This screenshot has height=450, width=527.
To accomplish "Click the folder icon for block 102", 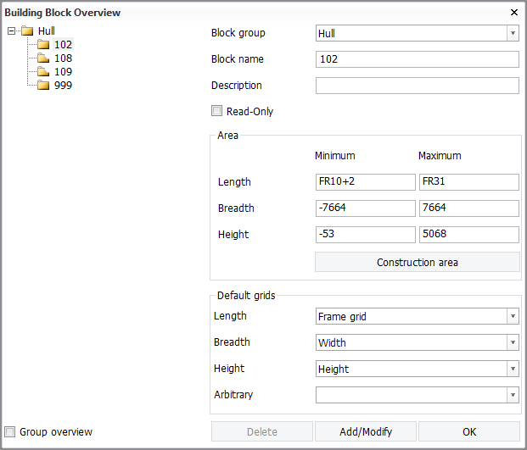I will click(x=43, y=45).
